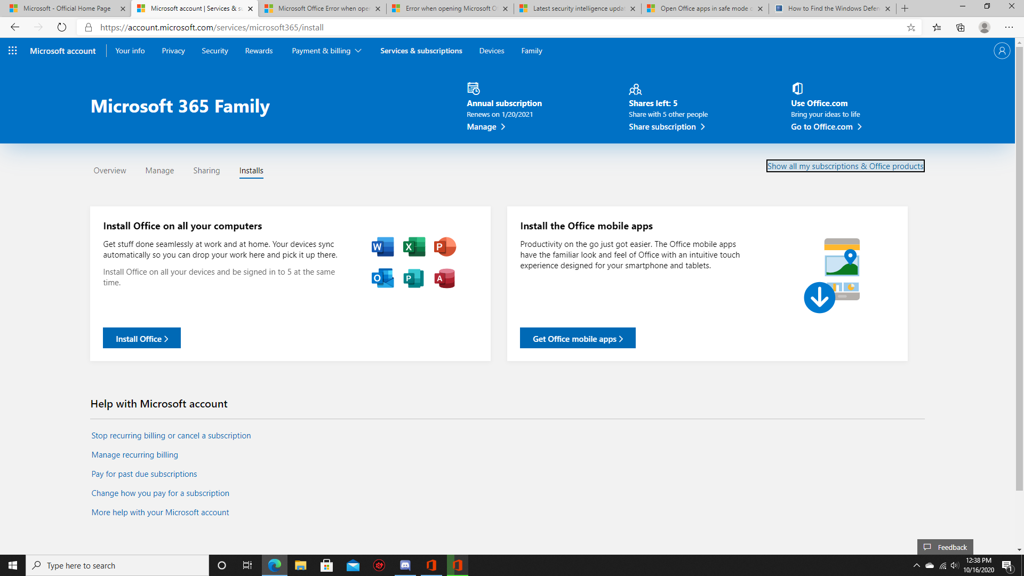Show hidden system tray icons

916,565
